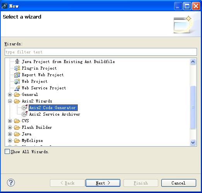The width and height of the screenshot is (202, 193).
Task: Click the General folder icon
Action: click(x=17, y=94)
